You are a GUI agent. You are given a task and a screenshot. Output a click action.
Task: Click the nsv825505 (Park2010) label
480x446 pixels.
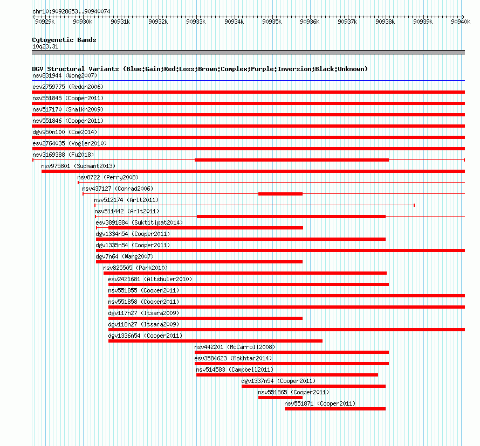135,268
